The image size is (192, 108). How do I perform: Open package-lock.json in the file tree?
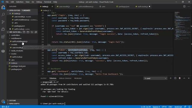tap(18, 66)
